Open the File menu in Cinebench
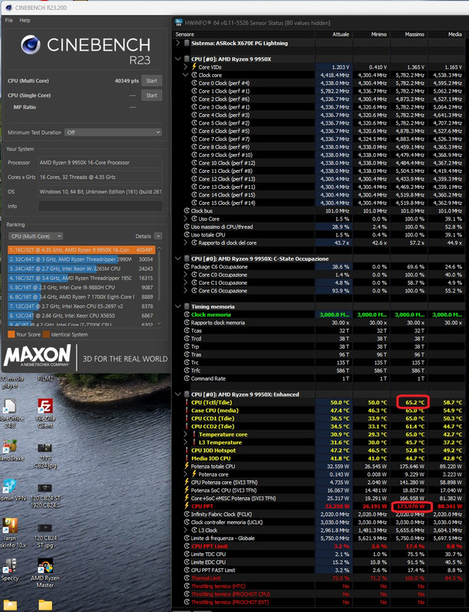Viewport: 469px width, 612px height. [9, 21]
